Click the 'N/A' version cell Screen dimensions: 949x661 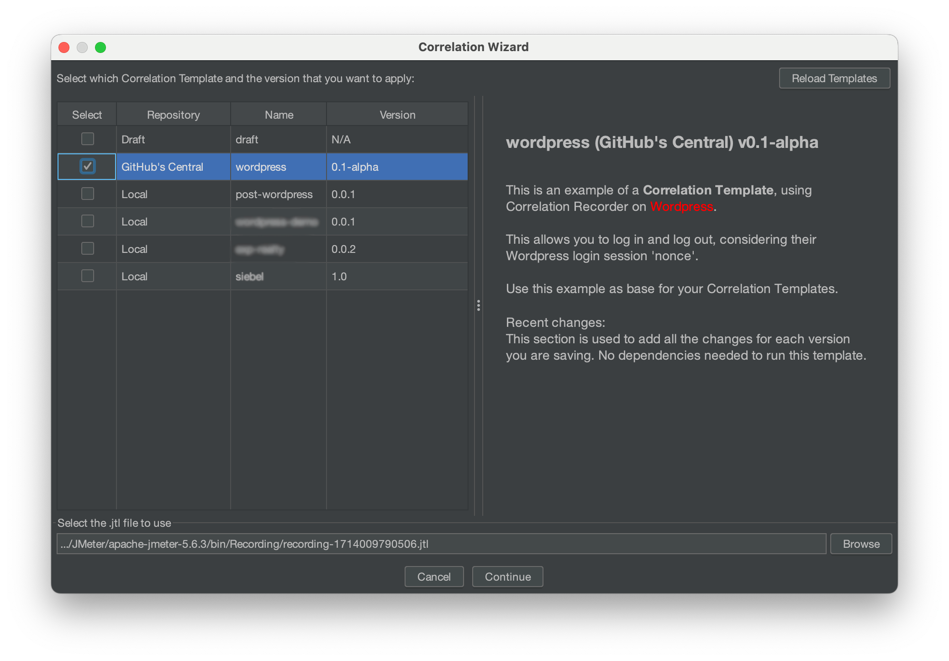point(397,139)
